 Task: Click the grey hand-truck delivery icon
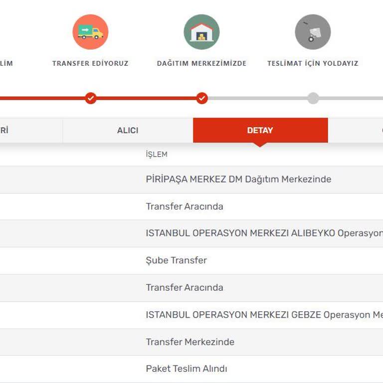click(313, 32)
